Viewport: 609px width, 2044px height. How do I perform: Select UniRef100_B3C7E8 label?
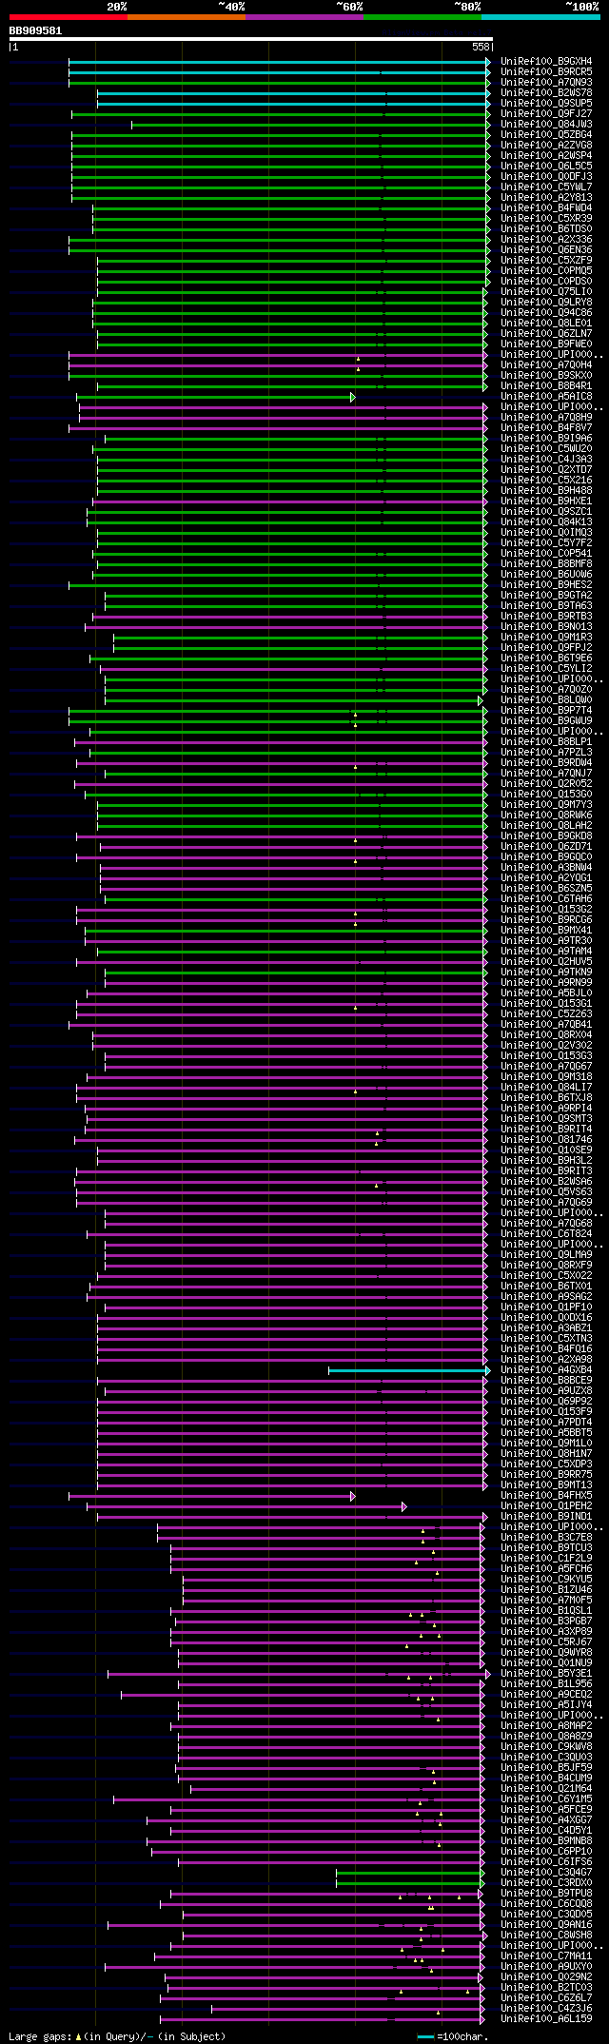pyautogui.click(x=546, y=1538)
